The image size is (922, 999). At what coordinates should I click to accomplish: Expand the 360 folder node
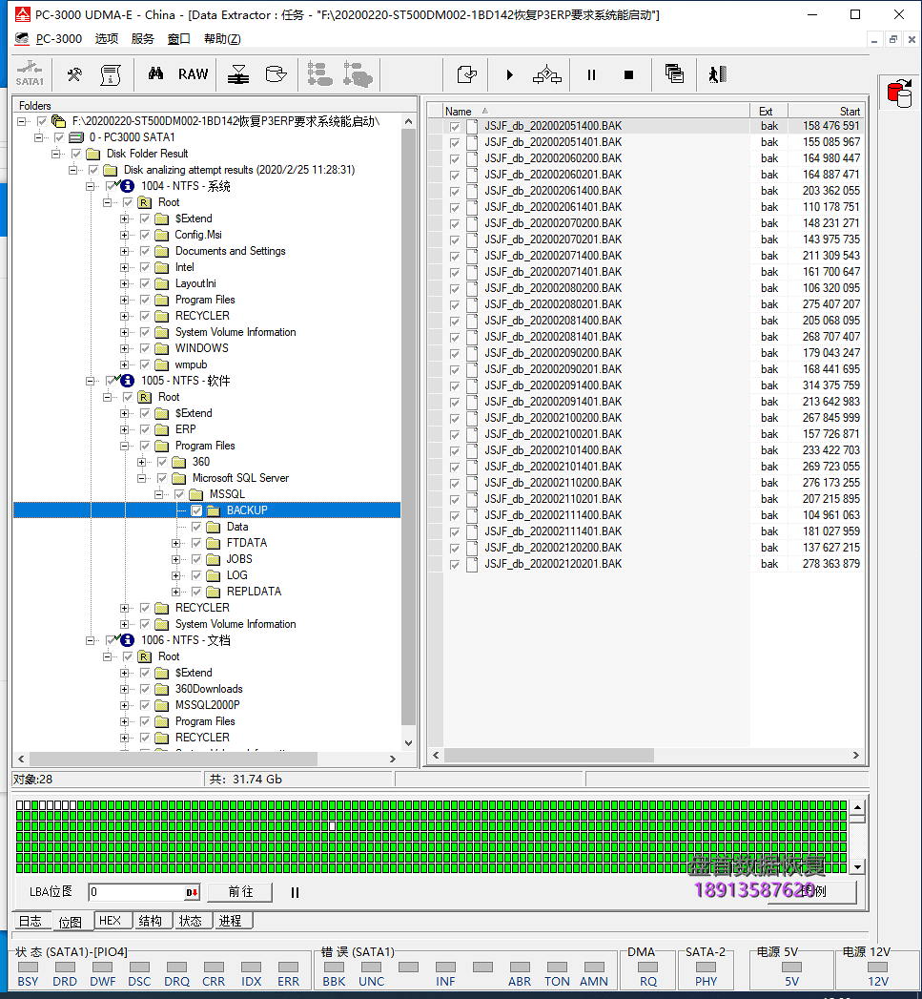pyautogui.click(x=141, y=462)
